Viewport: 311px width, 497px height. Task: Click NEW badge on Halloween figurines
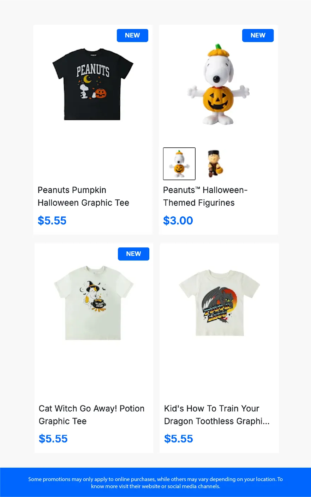258,35
